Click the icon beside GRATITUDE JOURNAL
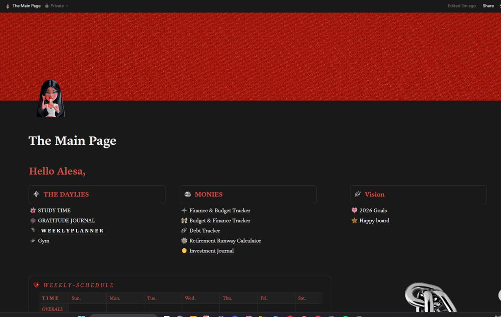 33,220
